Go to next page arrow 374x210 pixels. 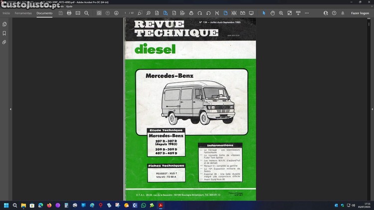click(116, 13)
